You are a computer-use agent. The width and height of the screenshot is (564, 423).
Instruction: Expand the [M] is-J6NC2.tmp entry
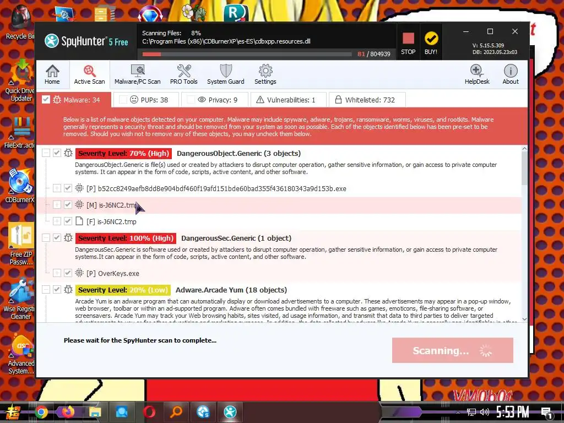tap(57, 205)
